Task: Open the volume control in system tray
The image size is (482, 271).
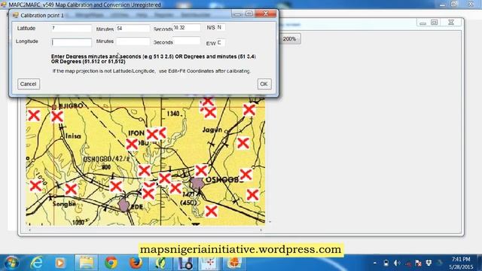Action: (x=397, y=263)
